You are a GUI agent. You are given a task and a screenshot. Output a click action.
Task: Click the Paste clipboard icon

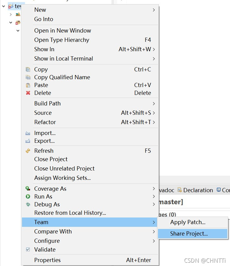pyautogui.click(x=28, y=85)
